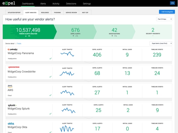Viewport: 178px width, 133px height.
Task: Click the Totals link
Action: (x=19, y=43)
